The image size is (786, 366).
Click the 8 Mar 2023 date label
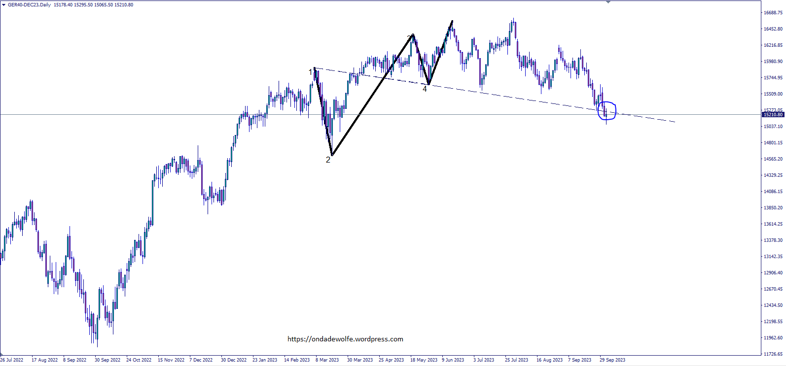(x=327, y=360)
